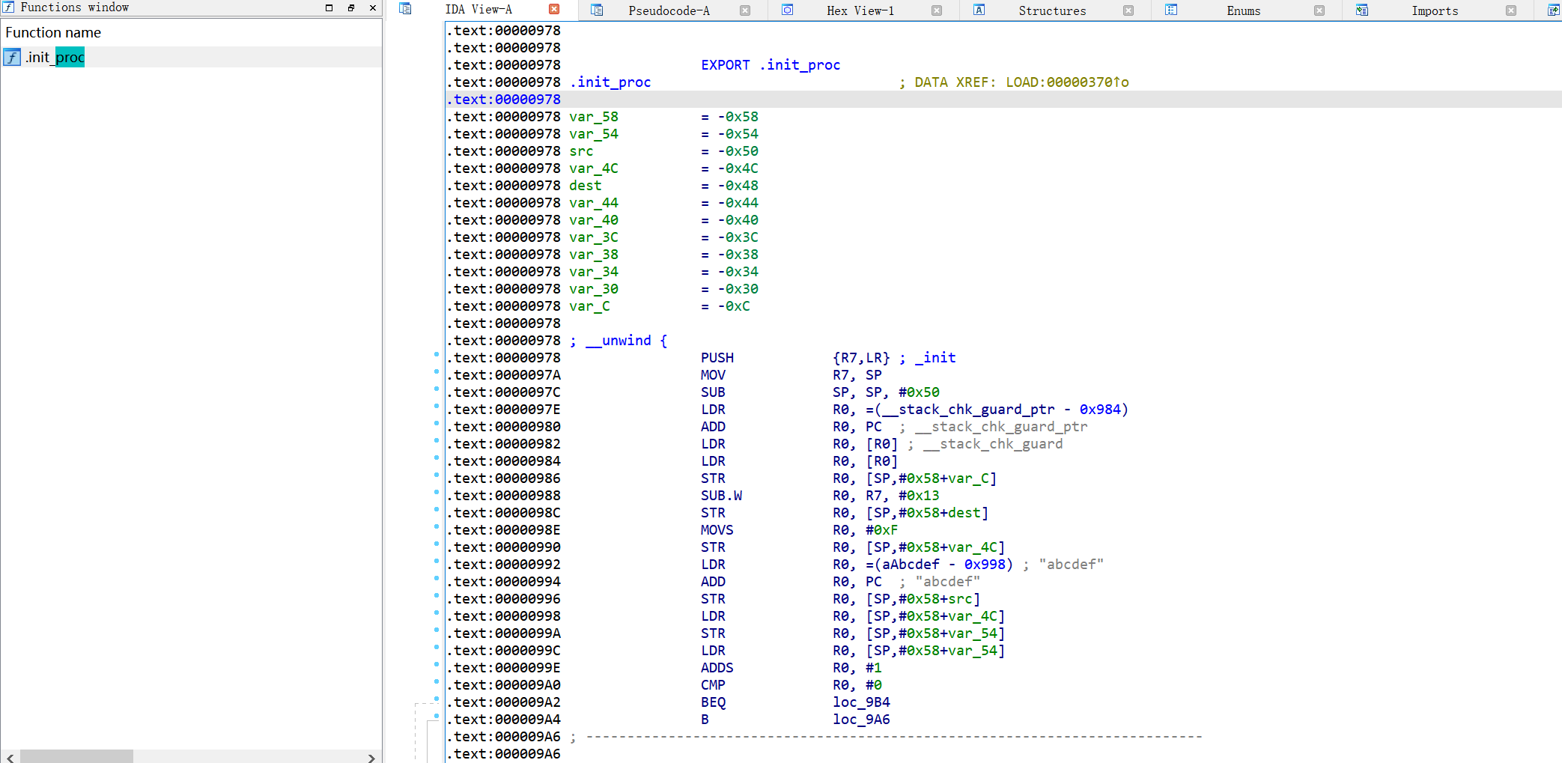Switch to the Imports tab
Viewport: 1562px width, 763px height.
1434,10
